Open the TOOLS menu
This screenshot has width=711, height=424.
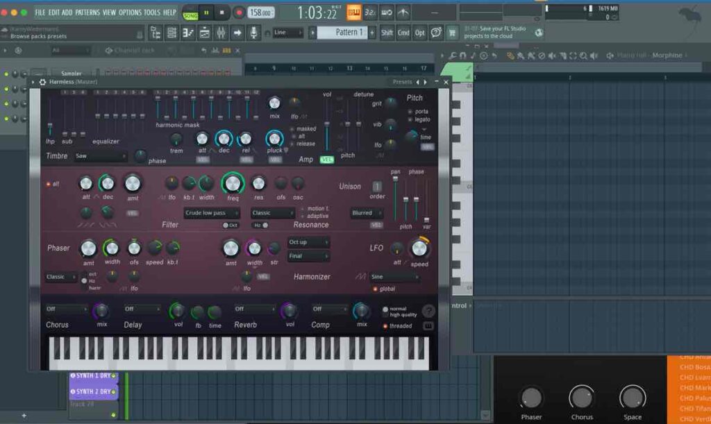pyautogui.click(x=152, y=12)
